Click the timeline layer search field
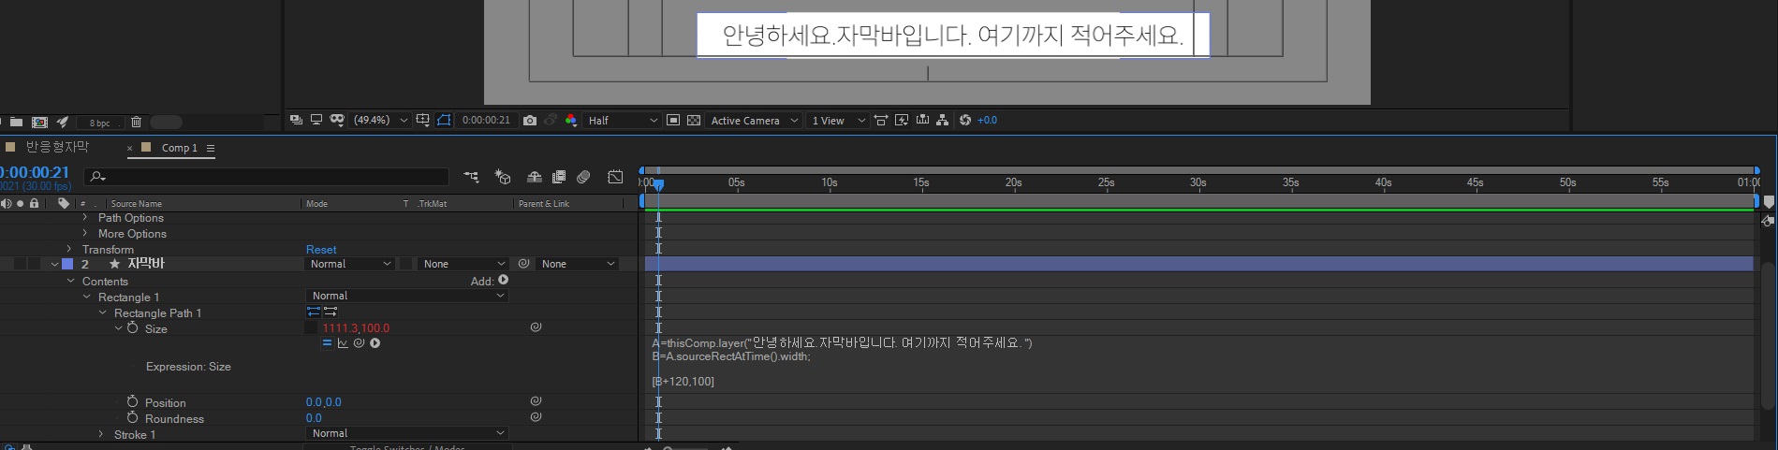 [x=267, y=176]
